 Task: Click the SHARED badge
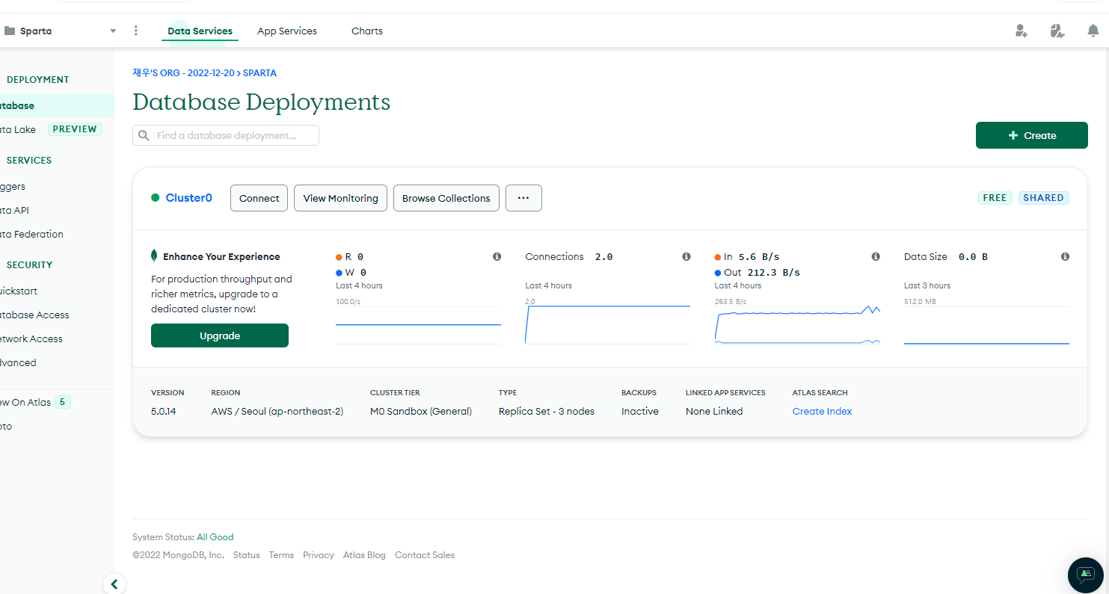click(1044, 198)
